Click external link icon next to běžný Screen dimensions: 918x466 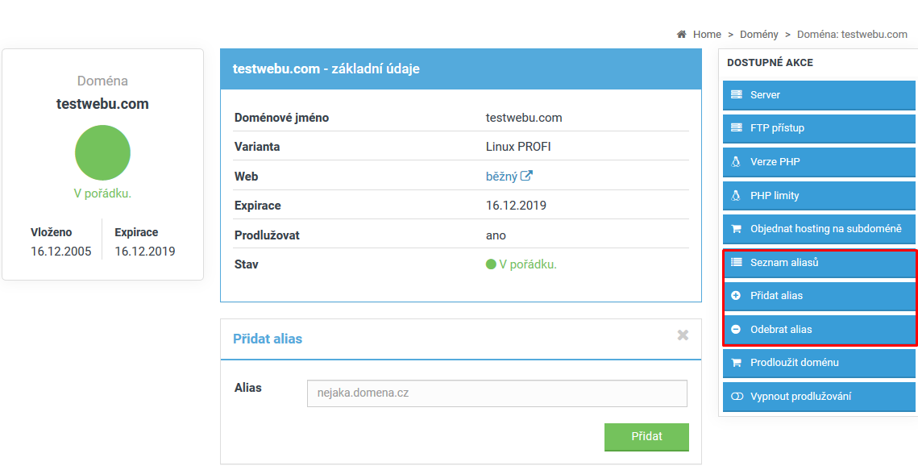coord(526,177)
